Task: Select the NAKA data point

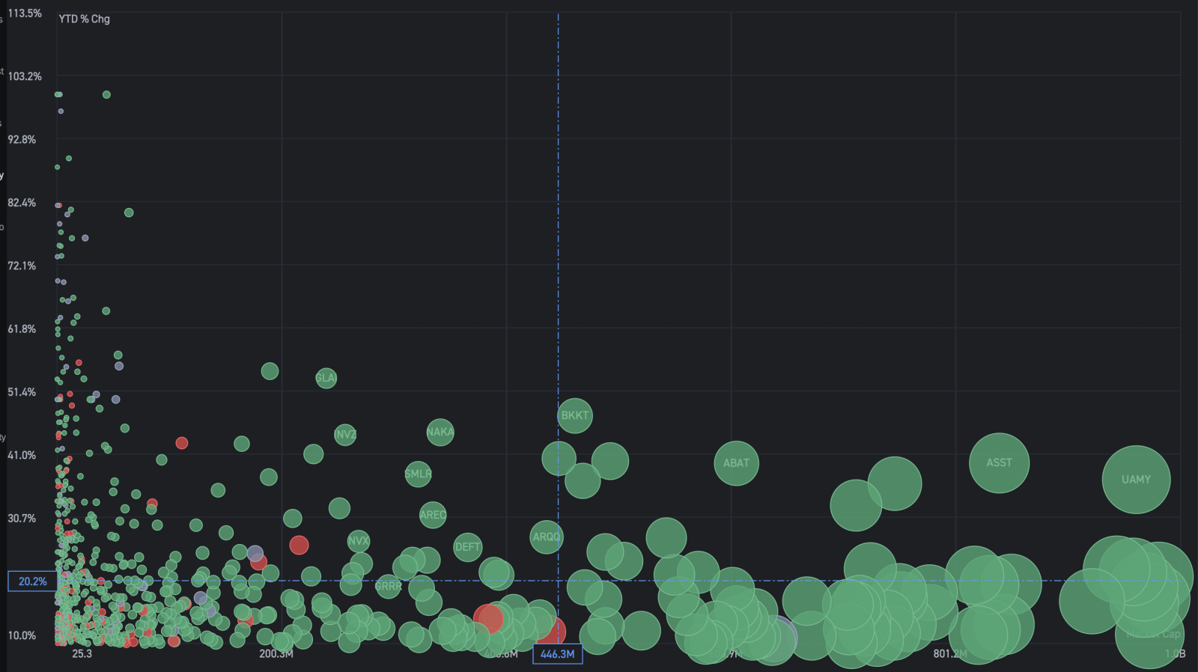Action: click(x=440, y=432)
